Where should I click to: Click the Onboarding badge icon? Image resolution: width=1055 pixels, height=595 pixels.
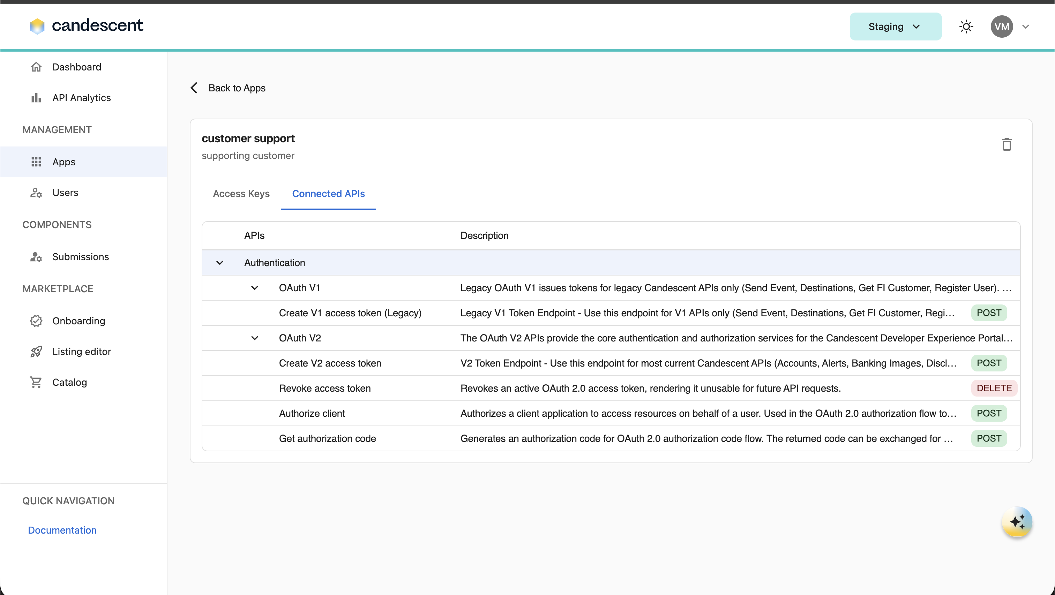36,321
